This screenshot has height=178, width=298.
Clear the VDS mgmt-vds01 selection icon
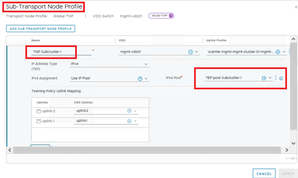(x=190, y=52)
